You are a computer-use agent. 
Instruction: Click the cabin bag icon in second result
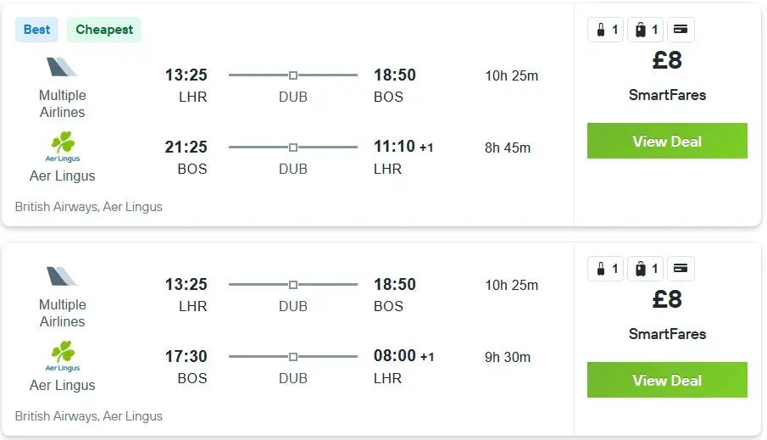coord(601,269)
